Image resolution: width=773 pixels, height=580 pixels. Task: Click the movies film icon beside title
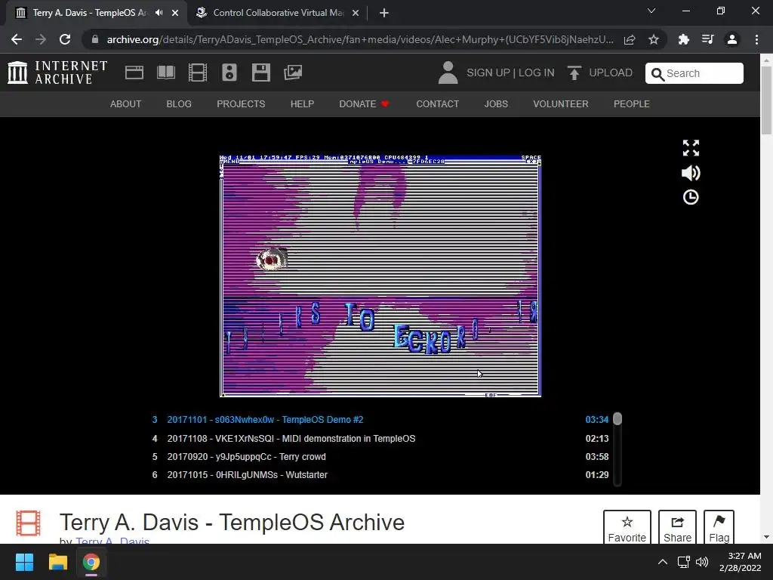(28, 523)
